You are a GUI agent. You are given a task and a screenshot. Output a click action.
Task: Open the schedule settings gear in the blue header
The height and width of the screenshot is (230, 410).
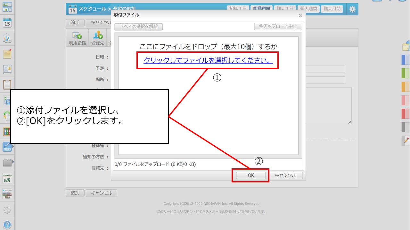pos(352,9)
